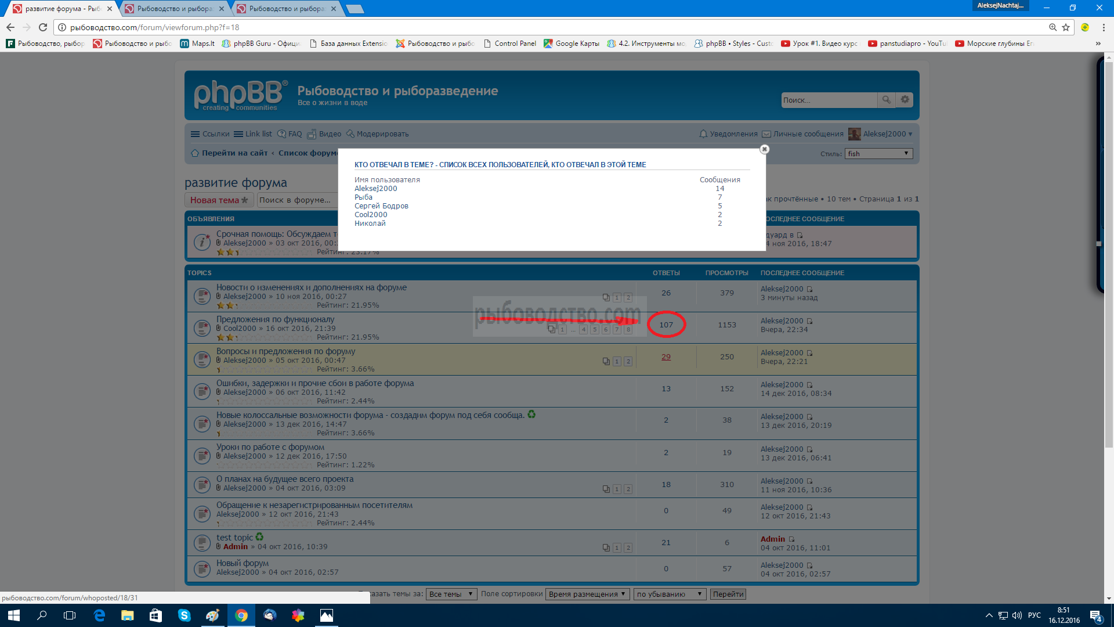Expand Aleksej2000 user account dropdown

point(880,134)
